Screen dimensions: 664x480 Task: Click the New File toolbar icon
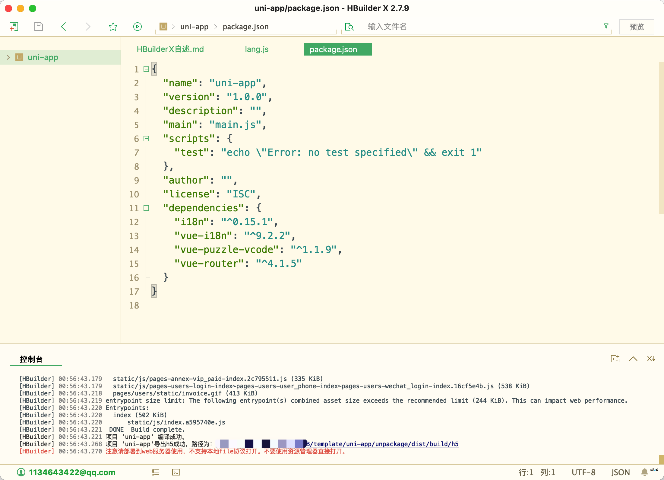[14, 27]
